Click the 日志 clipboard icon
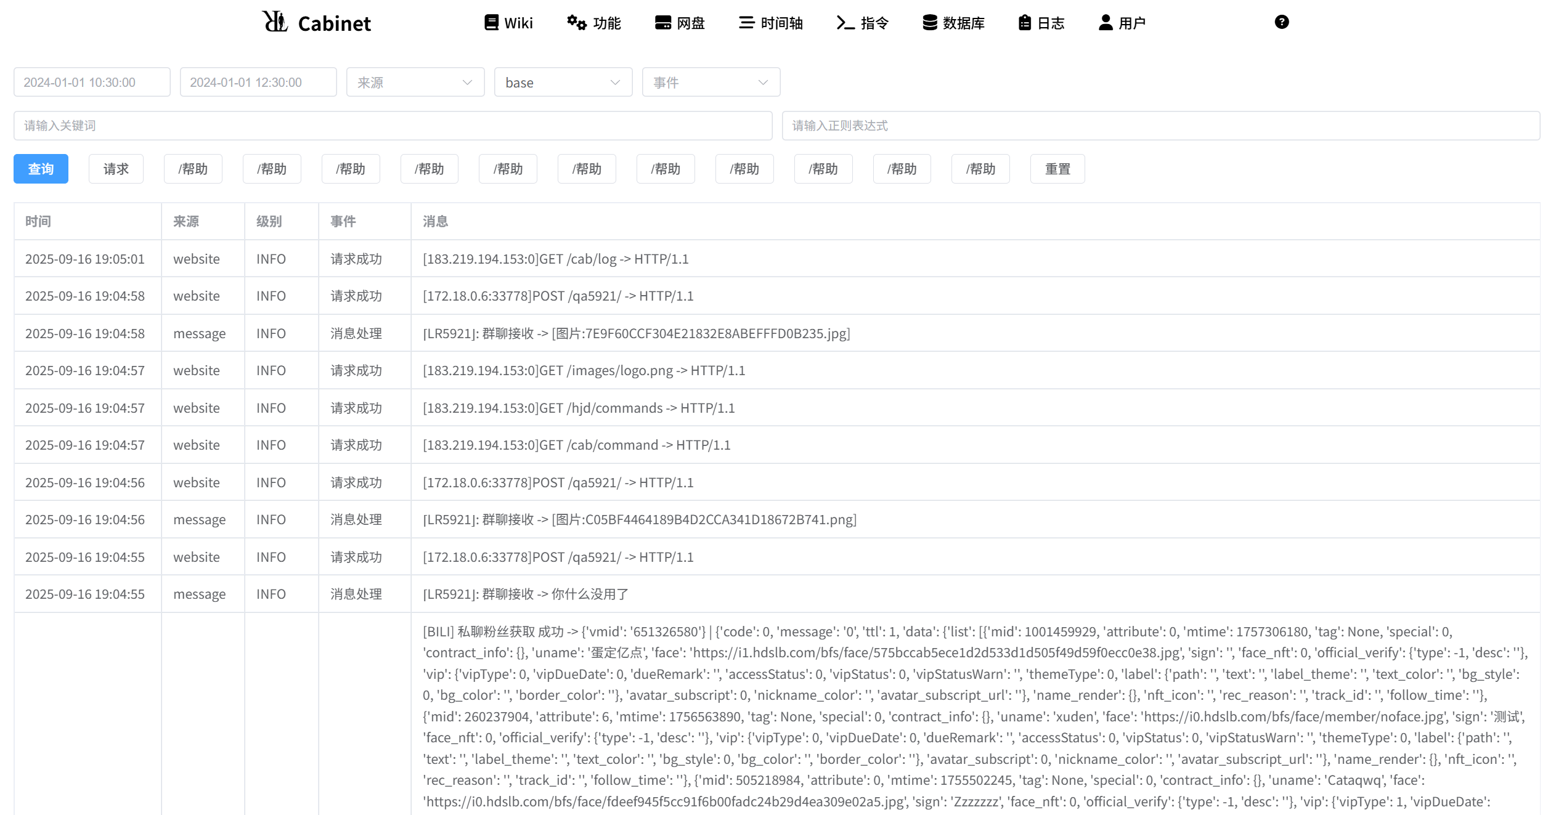 tap(1024, 23)
